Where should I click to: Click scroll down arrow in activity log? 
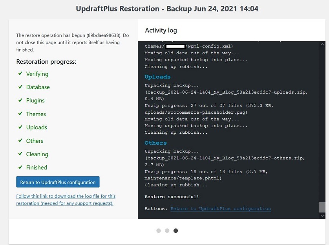coord(322,216)
